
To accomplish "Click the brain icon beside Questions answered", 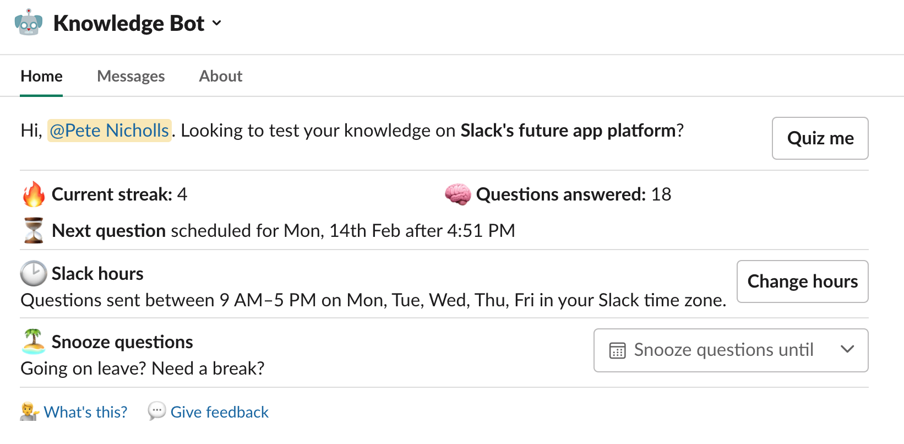I will tap(458, 194).
